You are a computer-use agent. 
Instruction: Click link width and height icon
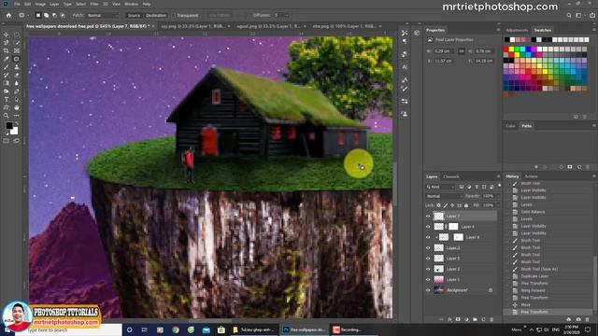[x=462, y=51]
